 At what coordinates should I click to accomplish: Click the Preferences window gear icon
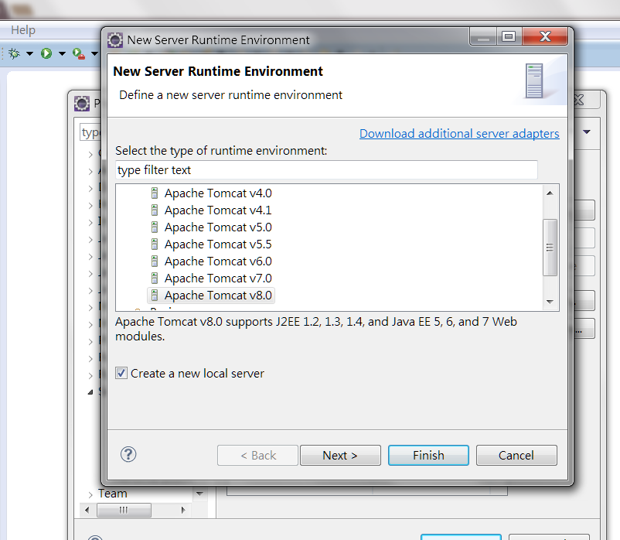[x=82, y=104]
